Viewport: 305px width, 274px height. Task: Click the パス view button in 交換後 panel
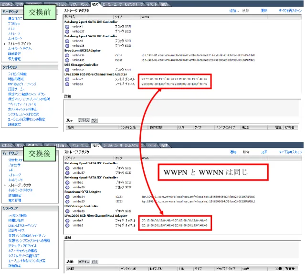(95, 262)
